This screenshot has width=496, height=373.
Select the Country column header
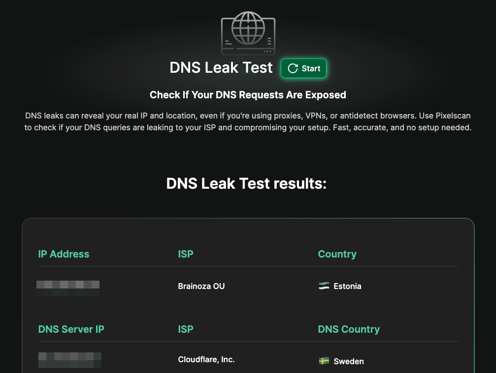[x=337, y=254]
